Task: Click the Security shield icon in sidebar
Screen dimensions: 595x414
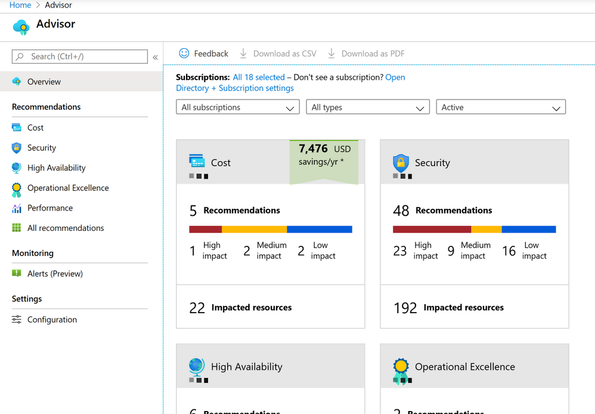Action: point(16,148)
